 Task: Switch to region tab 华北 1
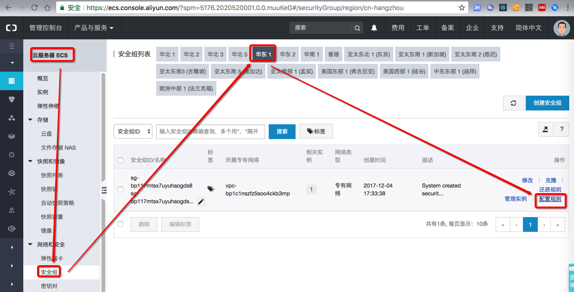pyautogui.click(x=167, y=54)
